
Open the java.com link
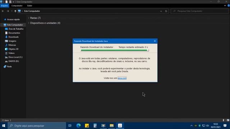pos(122,78)
